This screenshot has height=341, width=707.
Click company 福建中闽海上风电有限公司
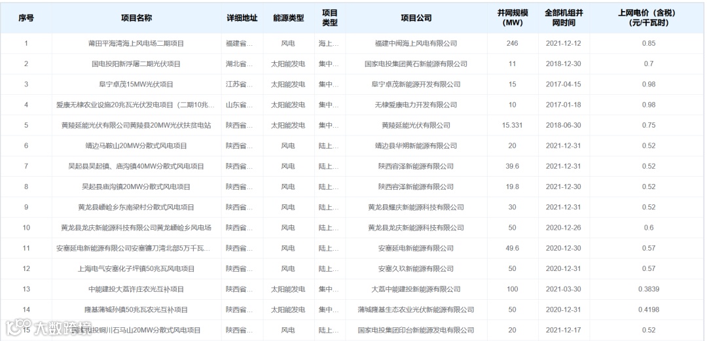tap(416, 43)
